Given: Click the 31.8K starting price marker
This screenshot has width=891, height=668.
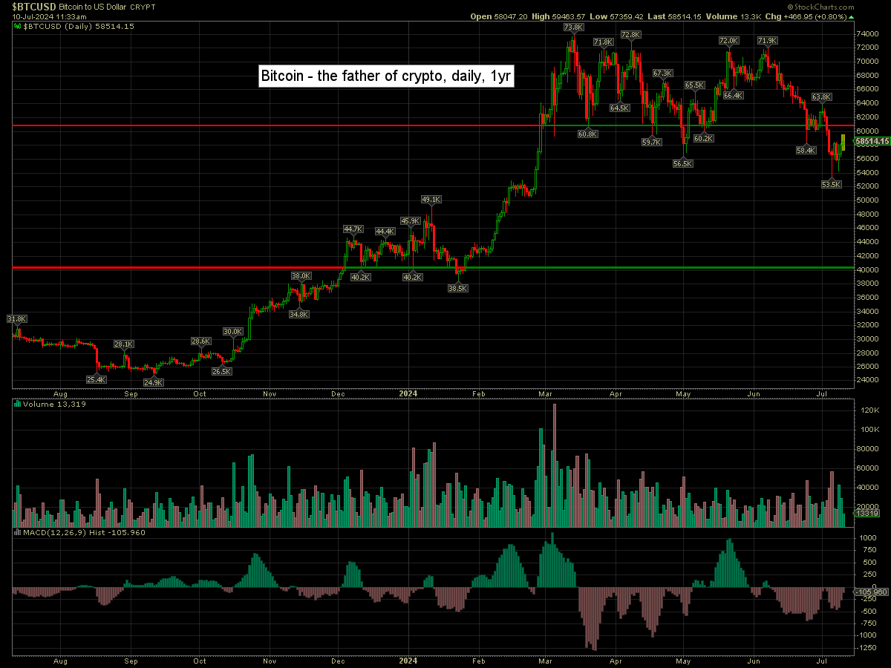Looking at the screenshot, I should click(x=17, y=319).
